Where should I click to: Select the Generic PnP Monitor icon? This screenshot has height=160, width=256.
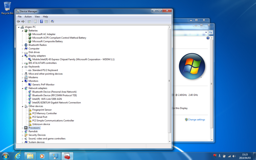[30, 84]
